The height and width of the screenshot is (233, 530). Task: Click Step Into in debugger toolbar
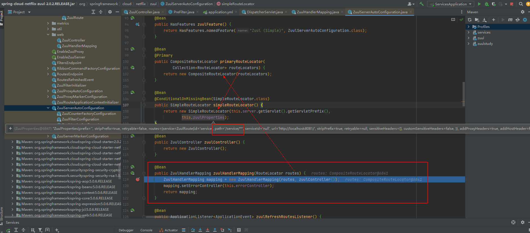tap(200, 230)
